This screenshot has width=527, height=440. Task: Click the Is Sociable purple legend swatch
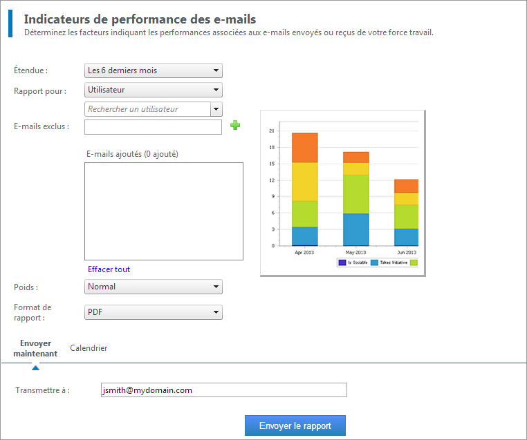[x=342, y=262]
